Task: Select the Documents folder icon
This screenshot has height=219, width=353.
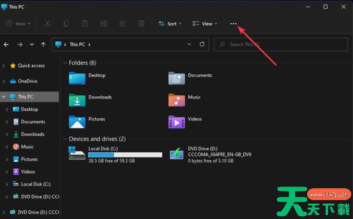Action: [176, 78]
